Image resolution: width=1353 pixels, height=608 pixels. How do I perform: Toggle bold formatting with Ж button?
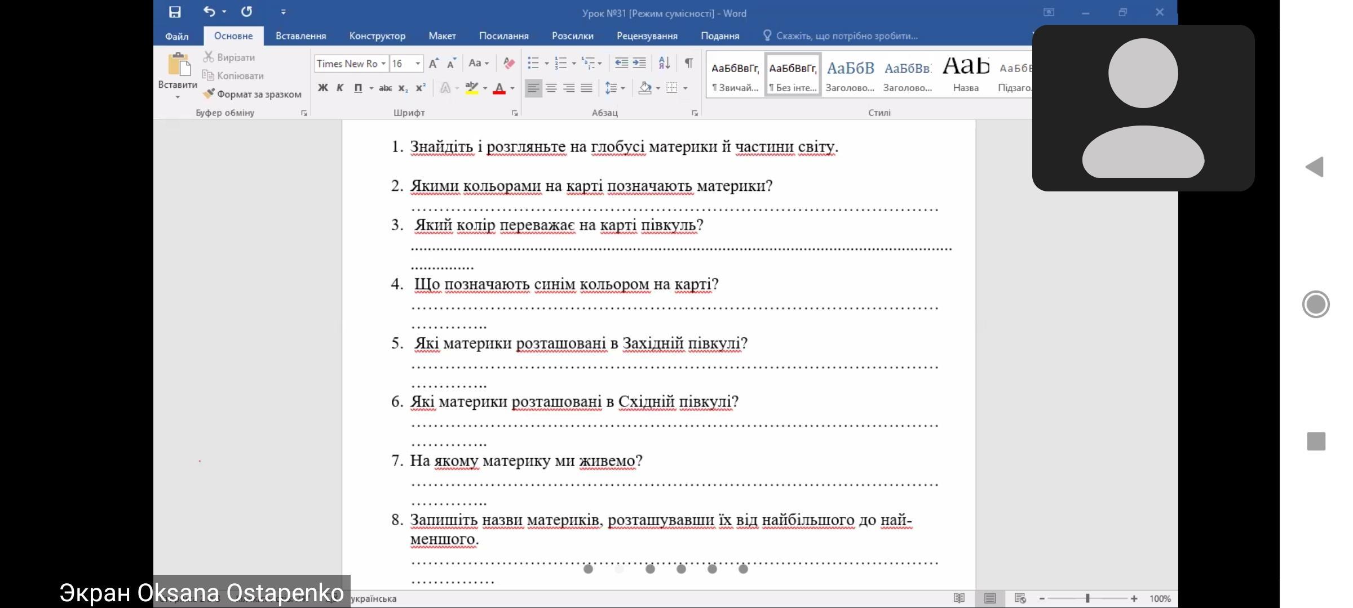click(322, 88)
